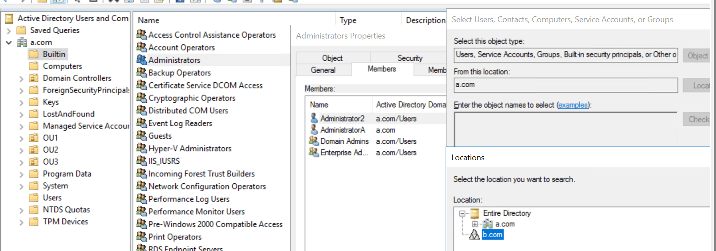Select the Builtin folder icon in tree
This screenshot has height=251, width=716.
point(34,54)
